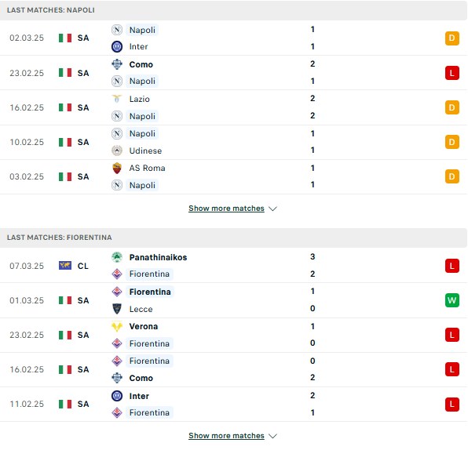
Task: Click the Verona yellow crest
Action: pos(117,326)
